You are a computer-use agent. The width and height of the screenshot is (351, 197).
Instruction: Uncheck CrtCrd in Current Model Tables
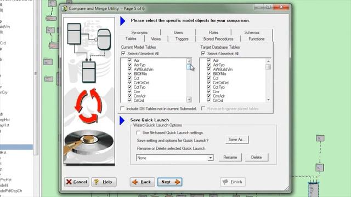(x=129, y=101)
